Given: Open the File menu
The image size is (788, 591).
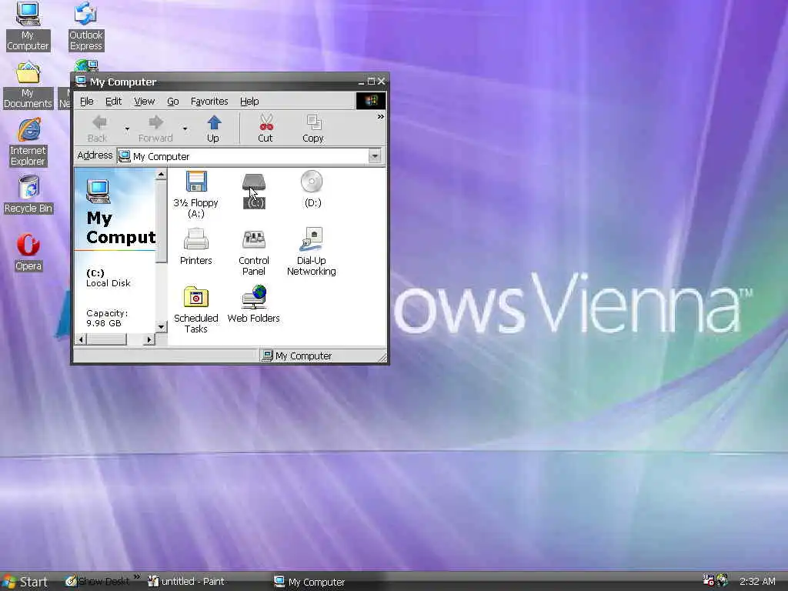Looking at the screenshot, I should point(86,101).
